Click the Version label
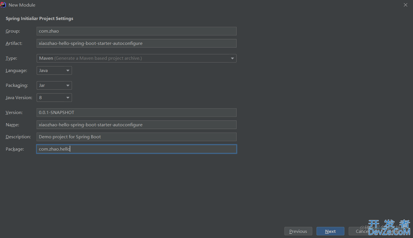Image resolution: width=413 pixels, height=238 pixels. tap(14, 113)
